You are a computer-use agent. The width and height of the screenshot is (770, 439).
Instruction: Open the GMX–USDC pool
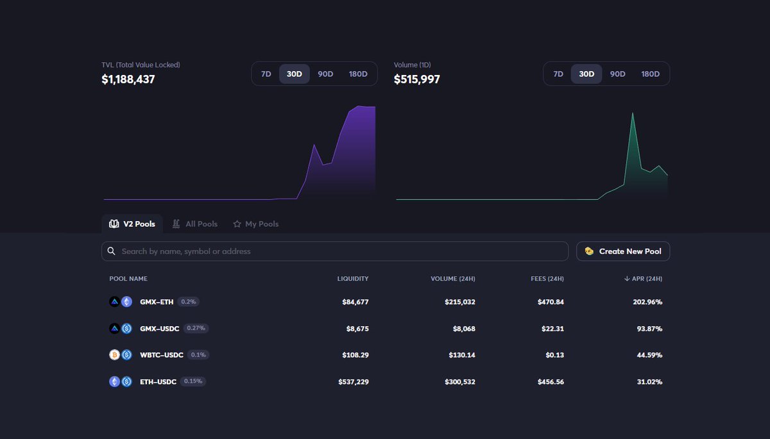click(386, 328)
